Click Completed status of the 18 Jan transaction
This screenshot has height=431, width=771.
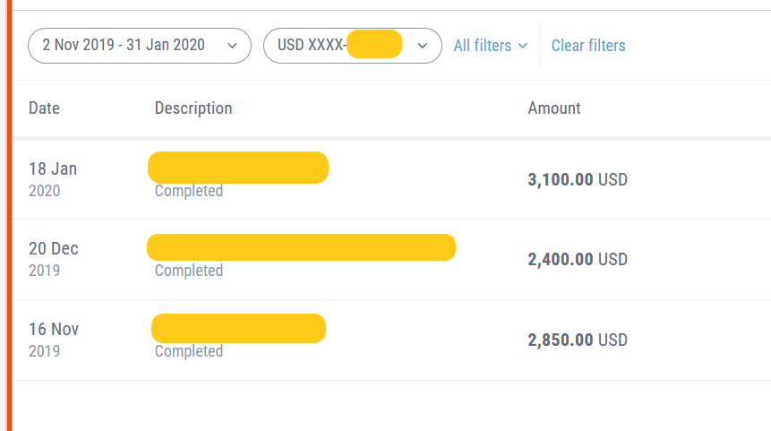(x=189, y=191)
